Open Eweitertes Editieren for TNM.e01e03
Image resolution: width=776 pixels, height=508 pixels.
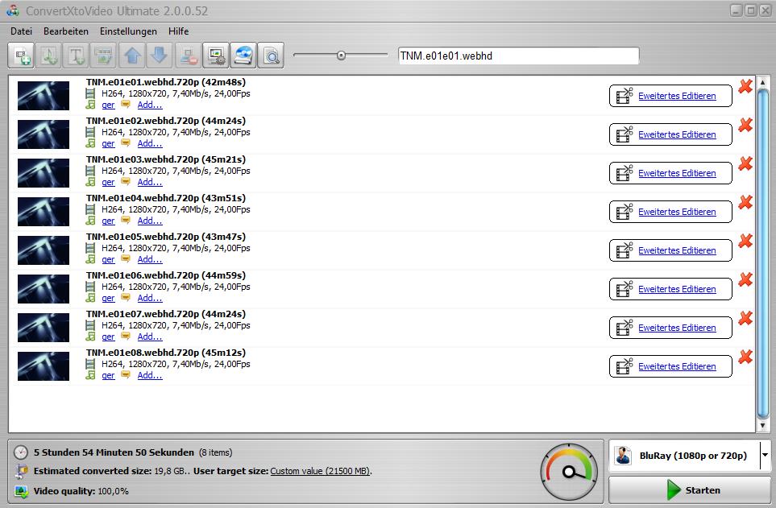pyautogui.click(x=670, y=173)
